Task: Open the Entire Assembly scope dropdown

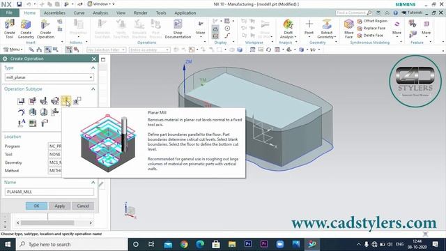Action: coord(149,50)
